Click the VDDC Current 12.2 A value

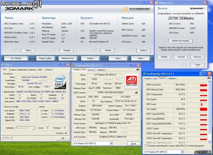179,129
